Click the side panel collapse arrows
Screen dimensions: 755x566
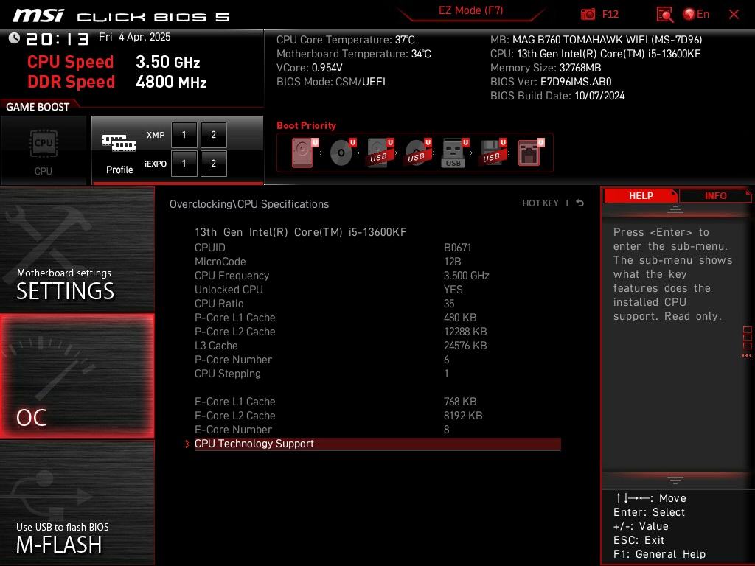click(746, 356)
